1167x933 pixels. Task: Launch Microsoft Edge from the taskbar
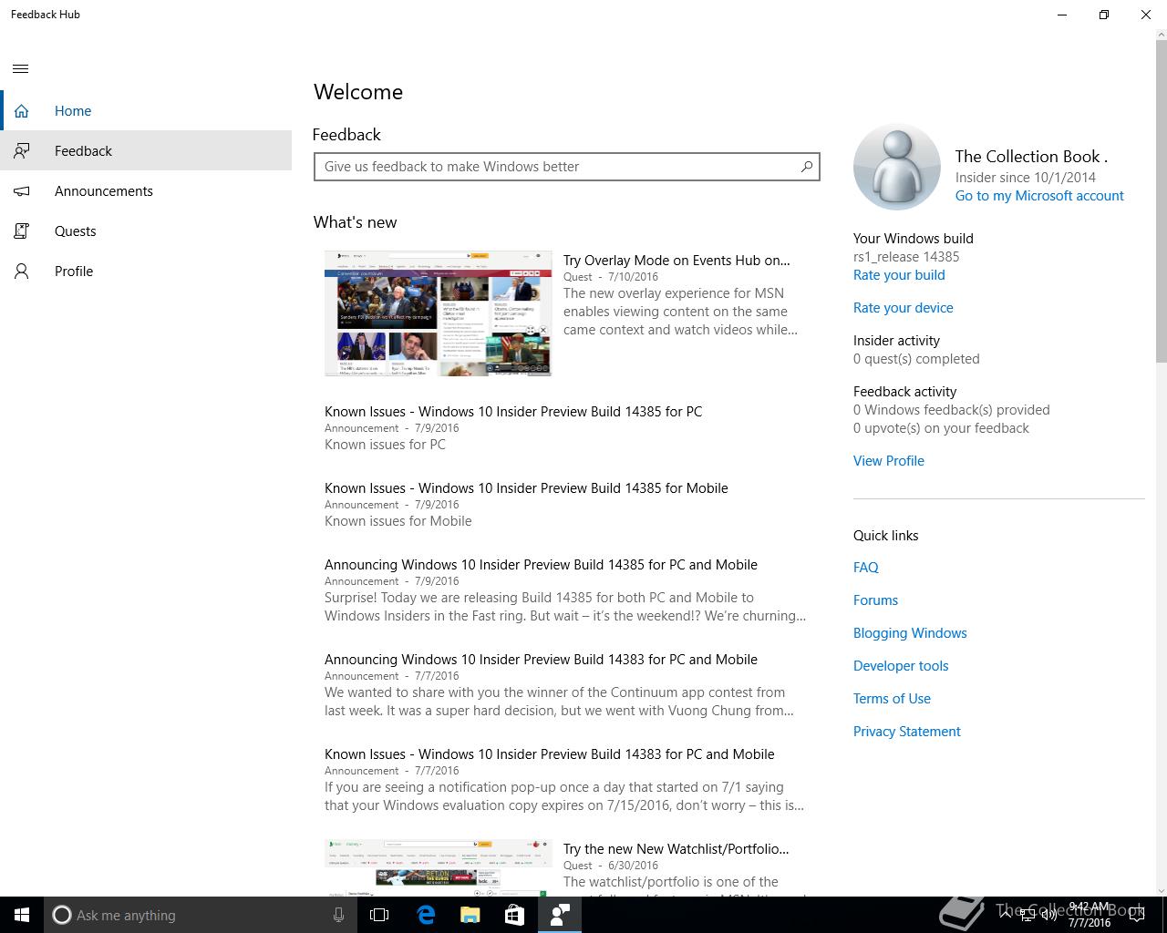426,915
